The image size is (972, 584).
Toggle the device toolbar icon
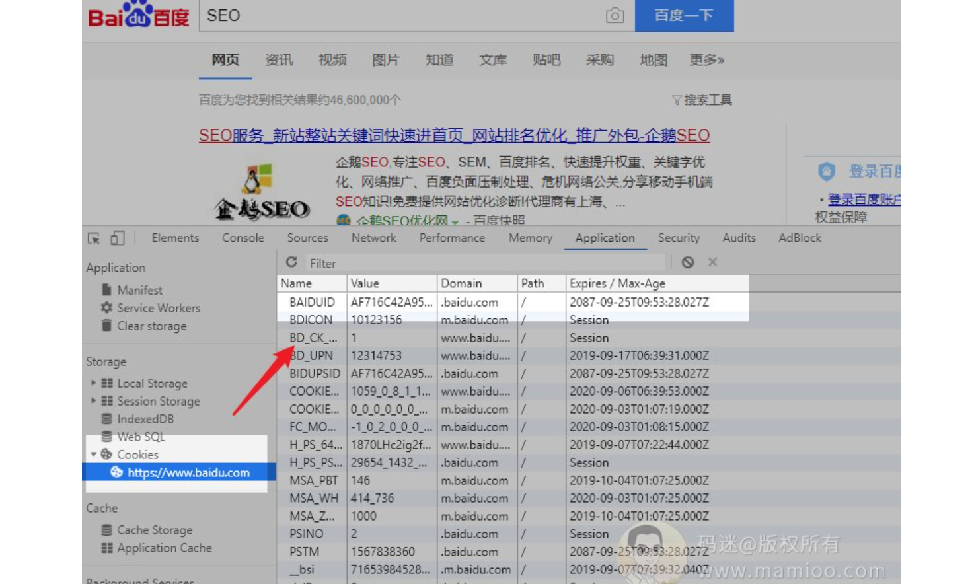coord(117,238)
